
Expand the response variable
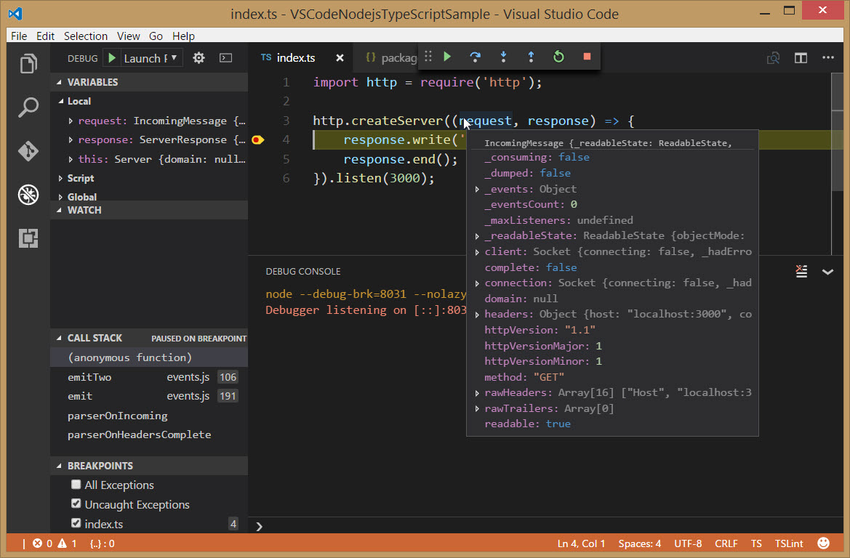71,139
